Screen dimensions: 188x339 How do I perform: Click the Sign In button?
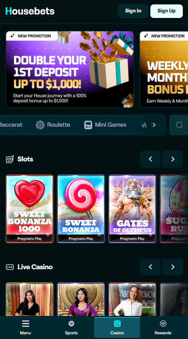tap(133, 11)
